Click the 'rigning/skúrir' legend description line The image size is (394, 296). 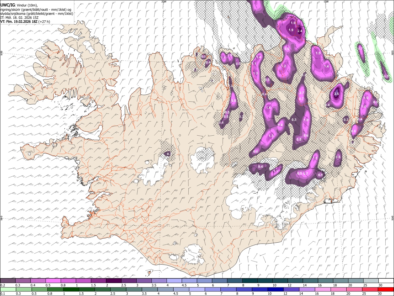click(x=36, y=10)
